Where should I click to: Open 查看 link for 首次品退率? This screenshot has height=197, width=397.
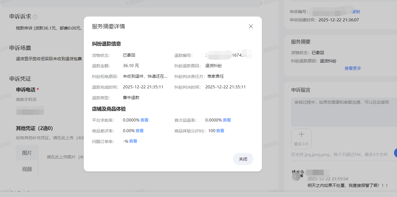(x=227, y=120)
